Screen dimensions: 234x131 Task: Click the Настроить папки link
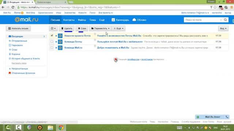coord(19,63)
